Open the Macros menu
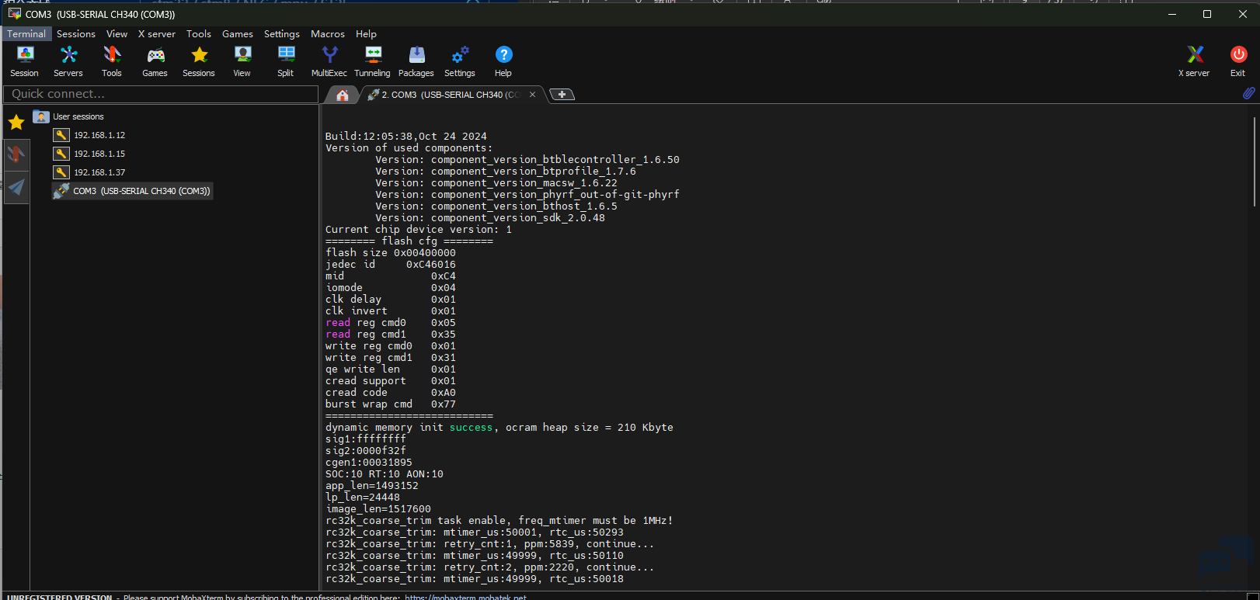 tap(327, 34)
